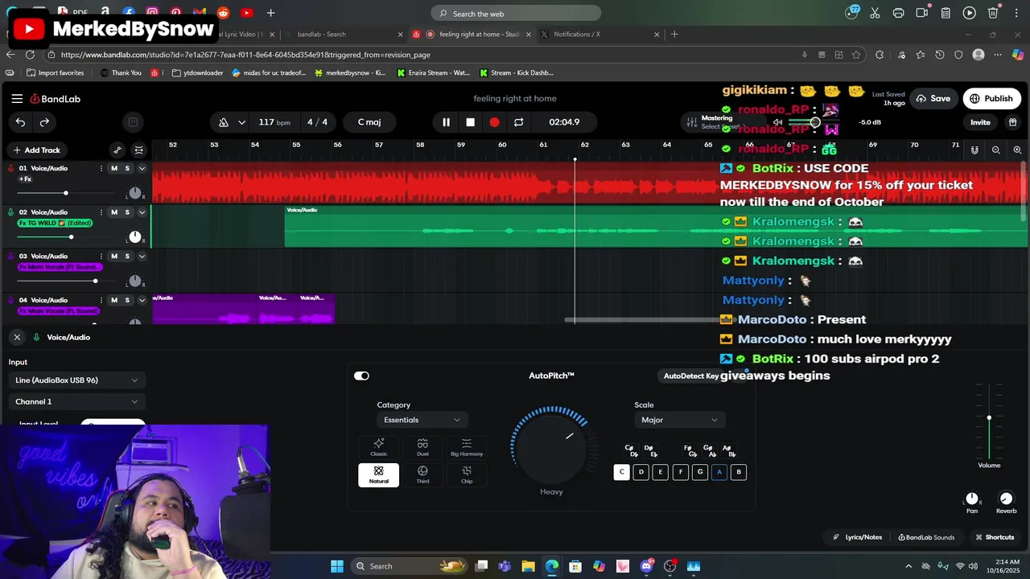
Task: Solo track 04 Voice/Audio
Action: pyautogui.click(x=127, y=300)
